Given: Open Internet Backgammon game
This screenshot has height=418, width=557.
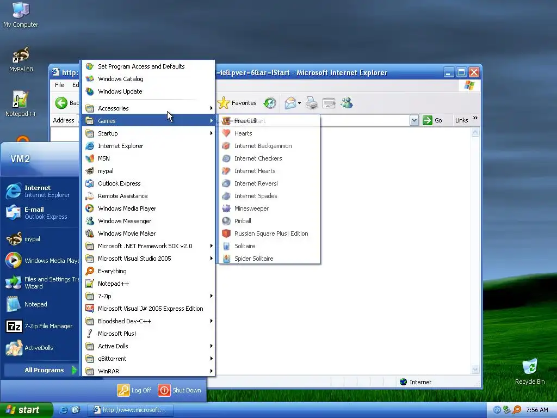Looking at the screenshot, I should tap(269, 146).
